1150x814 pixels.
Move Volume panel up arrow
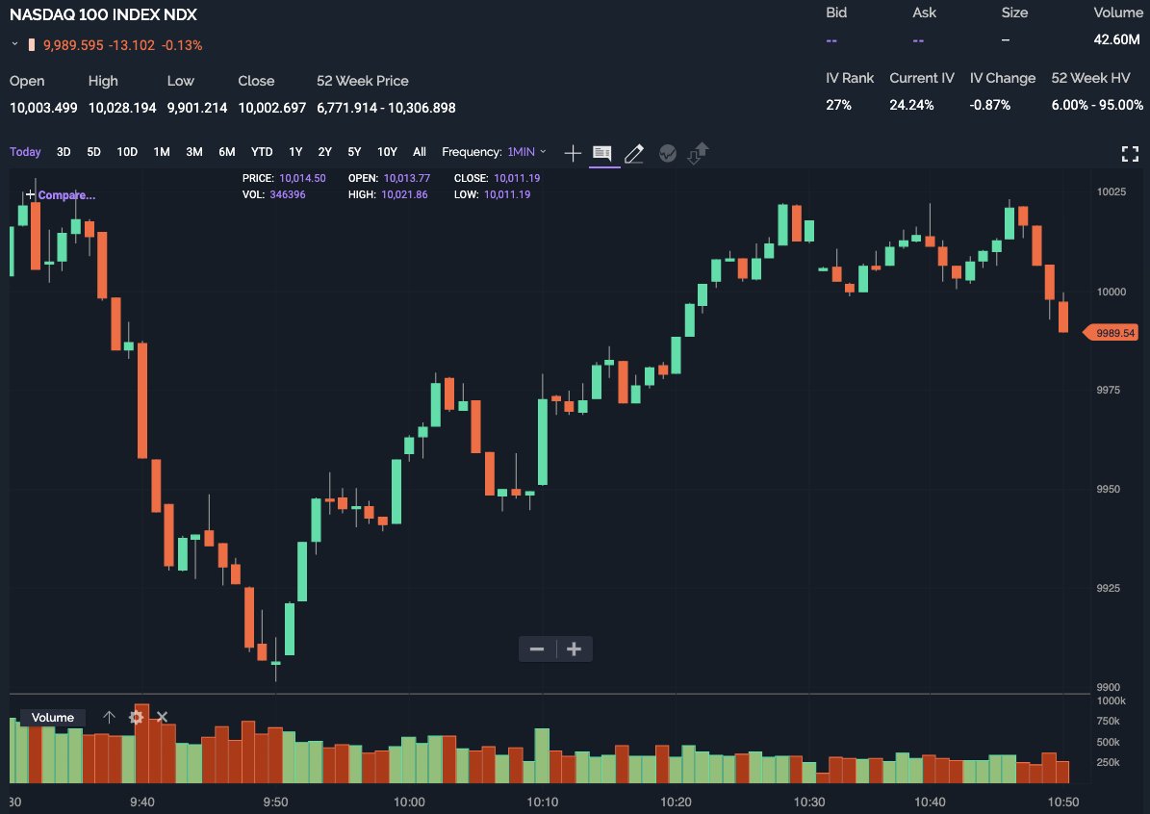coord(110,717)
